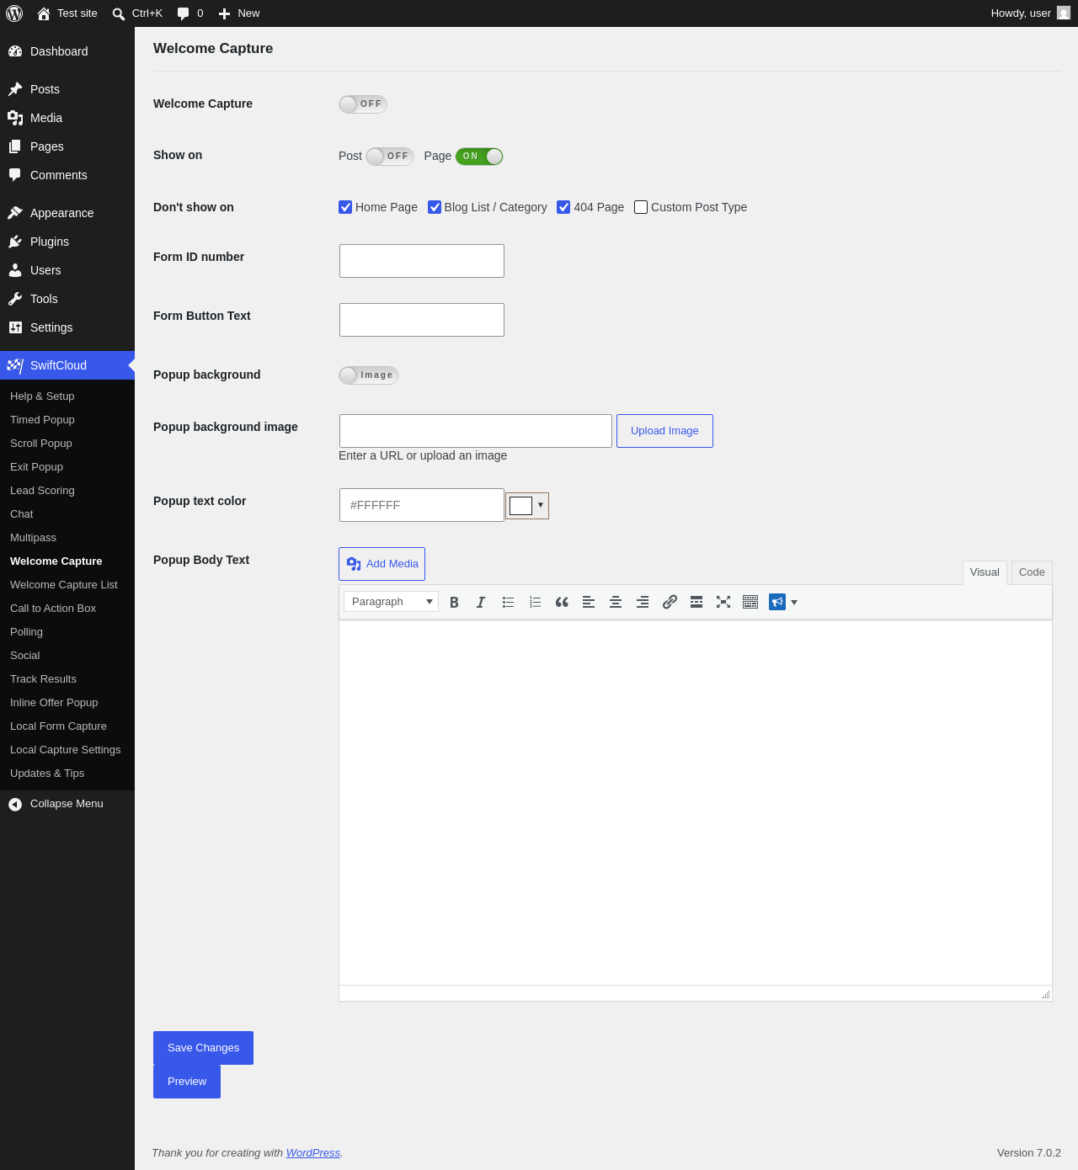Image resolution: width=1078 pixels, height=1170 pixels.
Task: Click the WordPress logo icon
Action: 14,13
